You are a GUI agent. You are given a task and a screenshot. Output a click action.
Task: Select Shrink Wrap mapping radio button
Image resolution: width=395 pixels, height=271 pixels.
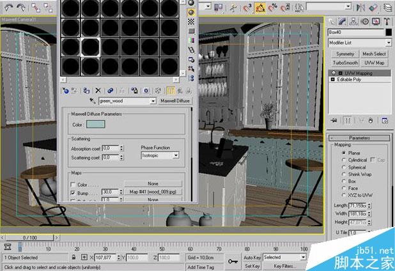click(x=344, y=174)
